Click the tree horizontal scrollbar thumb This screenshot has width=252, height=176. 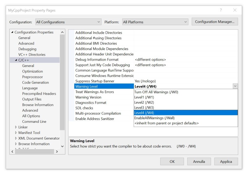tap(34, 151)
